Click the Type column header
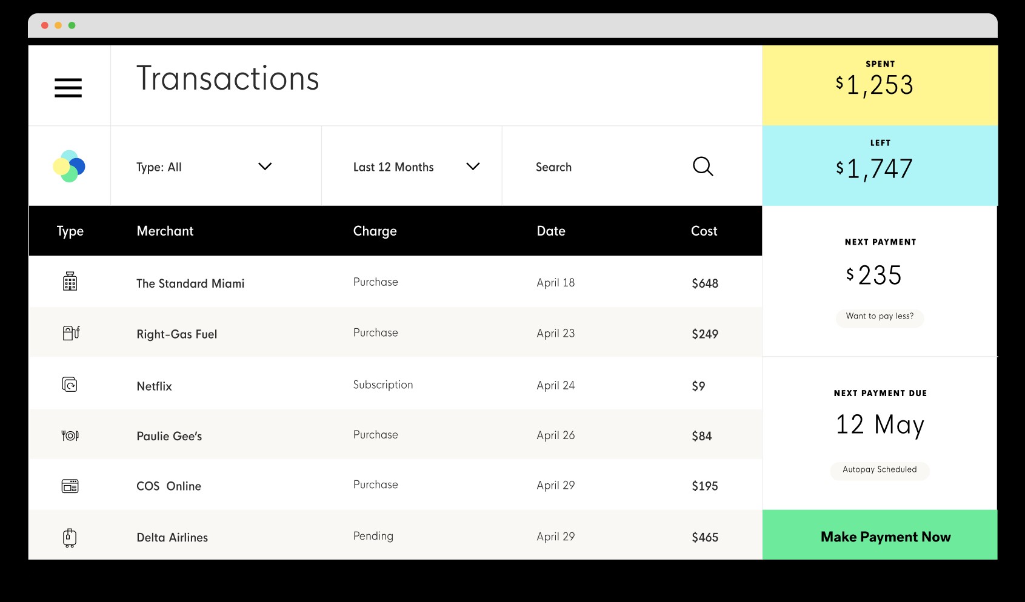The width and height of the screenshot is (1025, 602). [x=70, y=231]
